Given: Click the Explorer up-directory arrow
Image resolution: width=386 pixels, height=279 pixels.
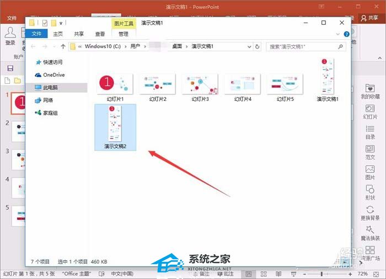Looking at the screenshot, I should click(63, 47).
